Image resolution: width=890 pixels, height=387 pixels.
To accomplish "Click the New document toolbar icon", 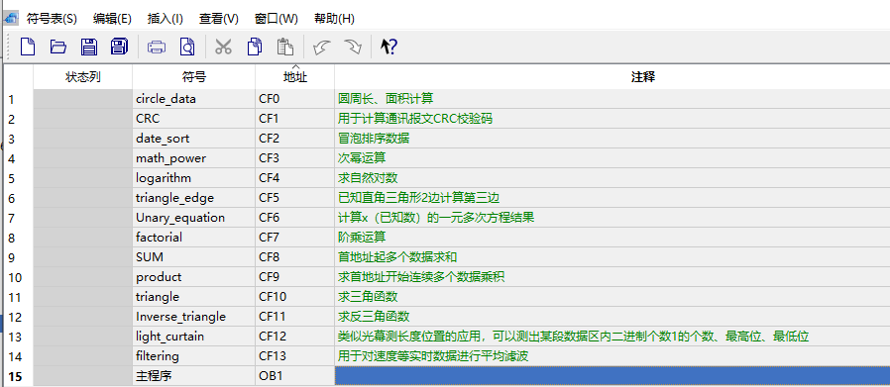I will (28, 47).
